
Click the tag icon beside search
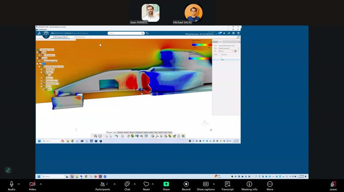(147, 33)
